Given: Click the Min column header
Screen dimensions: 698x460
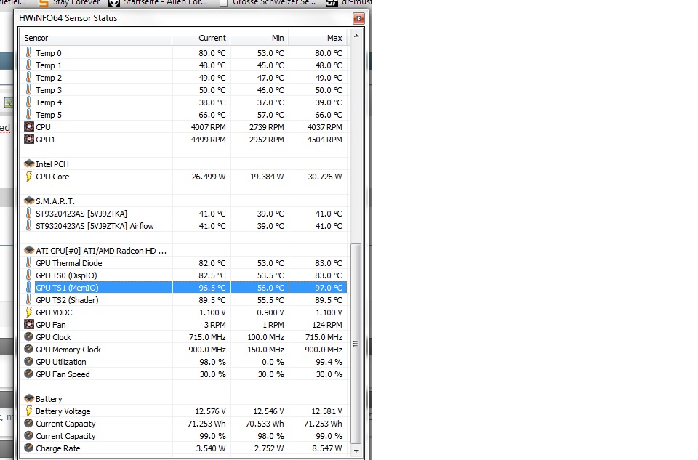Looking at the screenshot, I should pyautogui.click(x=260, y=38).
